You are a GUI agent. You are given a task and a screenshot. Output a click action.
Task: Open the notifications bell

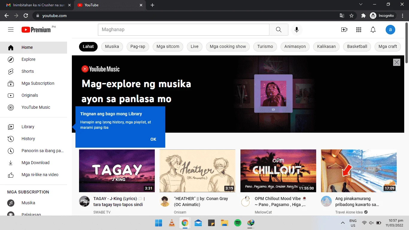(373, 30)
